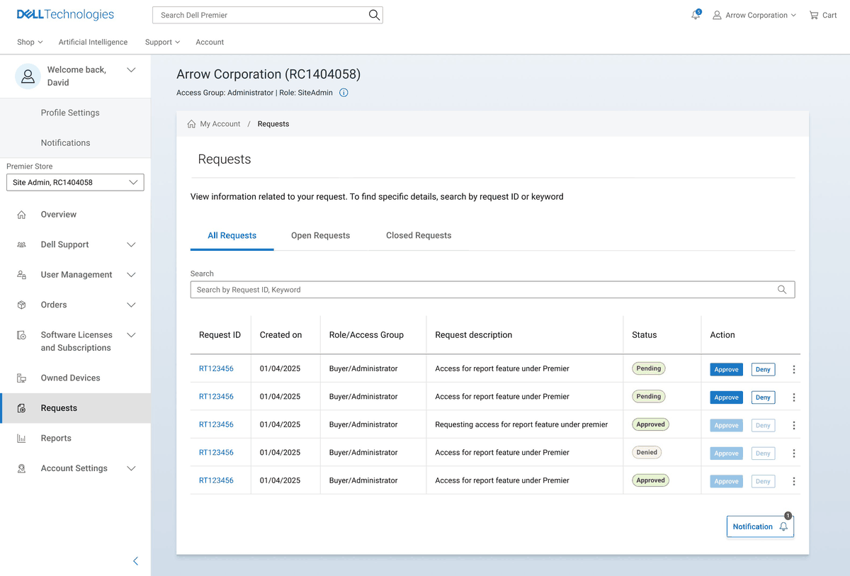Open Artificial Intelligence in the top nav
Screen dimensions: 850x576
93,43
